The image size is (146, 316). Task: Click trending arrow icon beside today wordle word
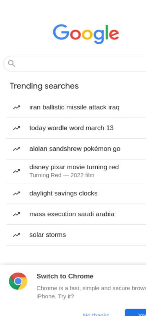(16, 128)
